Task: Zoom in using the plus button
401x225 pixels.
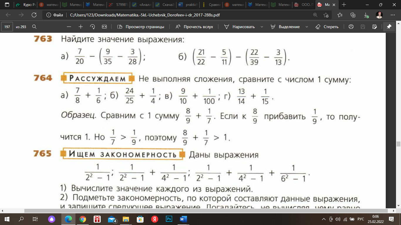Action: coord(81,27)
